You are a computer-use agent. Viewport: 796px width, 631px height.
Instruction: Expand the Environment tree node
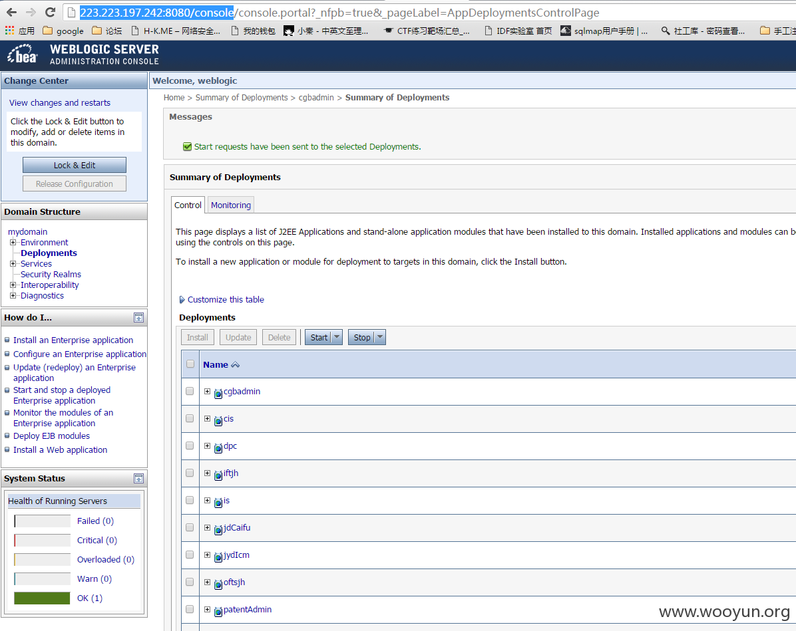[13, 243]
